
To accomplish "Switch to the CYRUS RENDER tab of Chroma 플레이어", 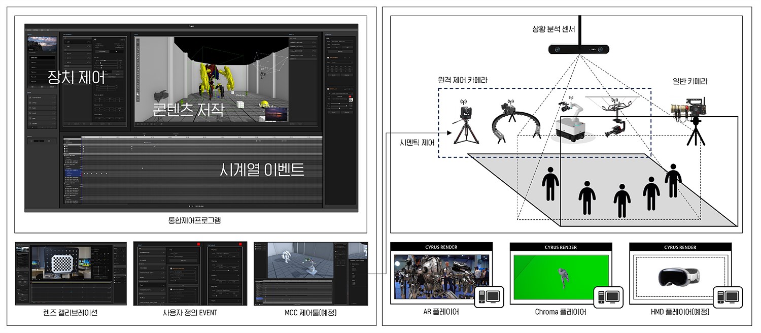I will (x=560, y=247).
